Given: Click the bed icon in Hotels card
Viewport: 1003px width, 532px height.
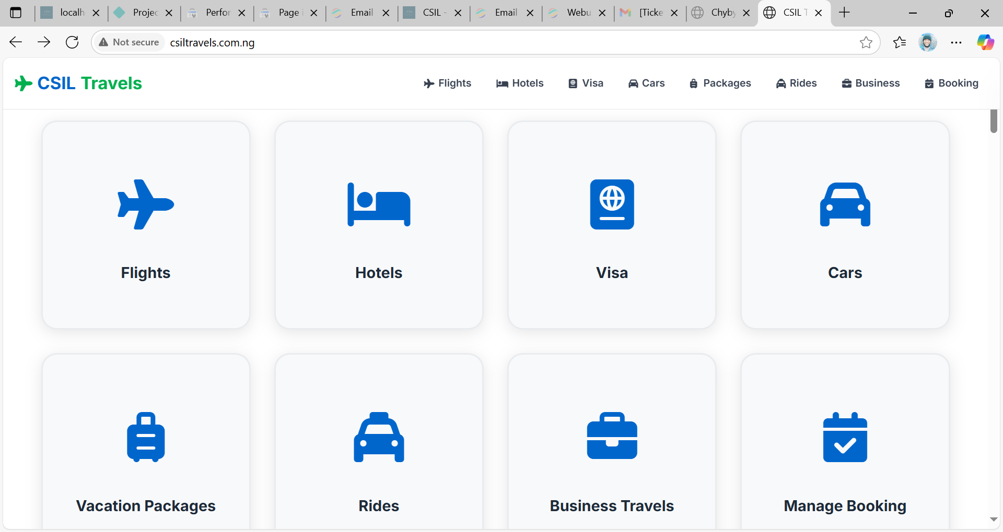Looking at the screenshot, I should (379, 204).
